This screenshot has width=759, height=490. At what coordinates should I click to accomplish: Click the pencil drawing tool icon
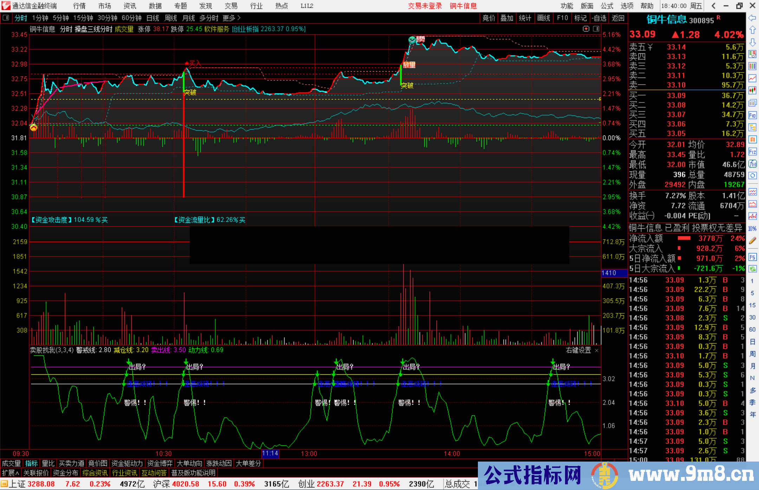click(x=752, y=241)
